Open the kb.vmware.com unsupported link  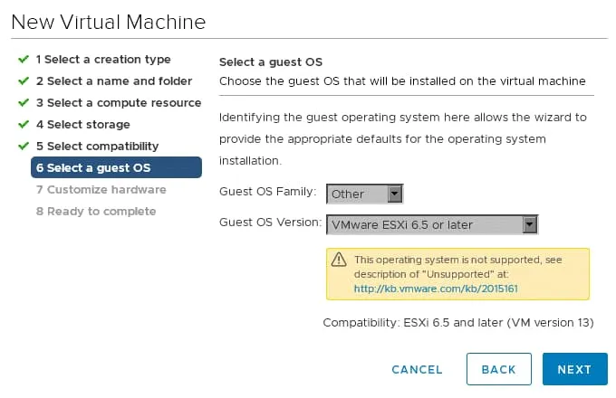436,289
